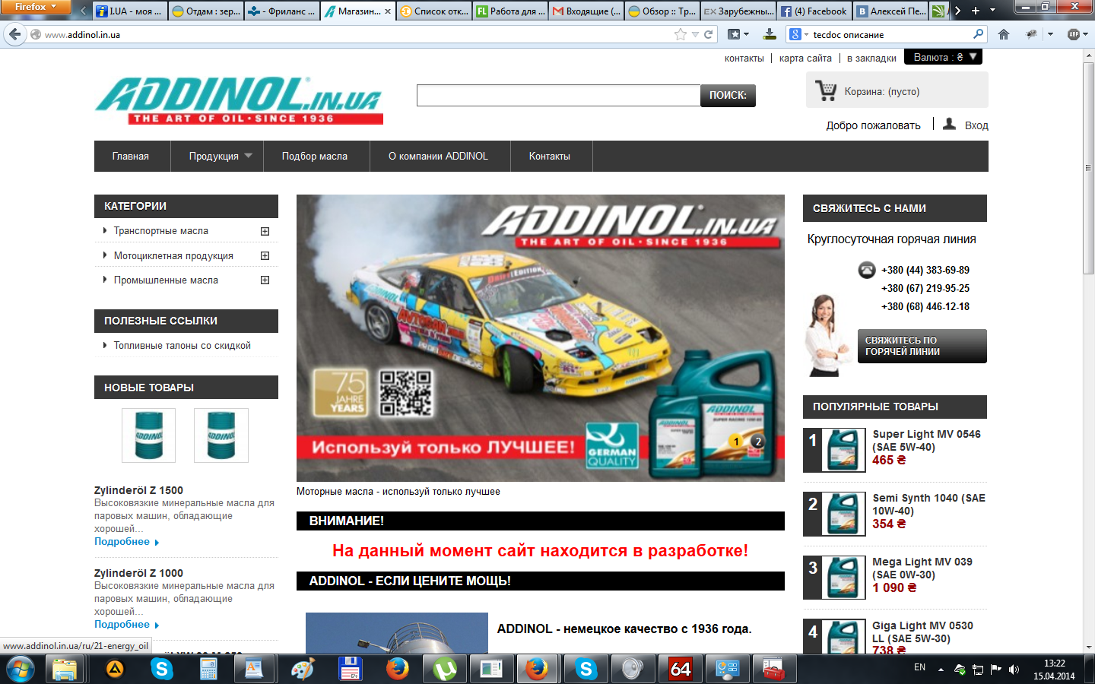
Task: Click the ADDINOL.IN.UA site logo
Action: click(239, 100)
